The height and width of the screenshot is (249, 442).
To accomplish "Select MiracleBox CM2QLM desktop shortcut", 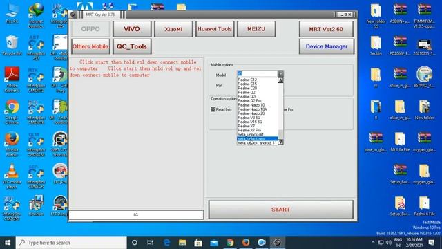I will (36, 144).
